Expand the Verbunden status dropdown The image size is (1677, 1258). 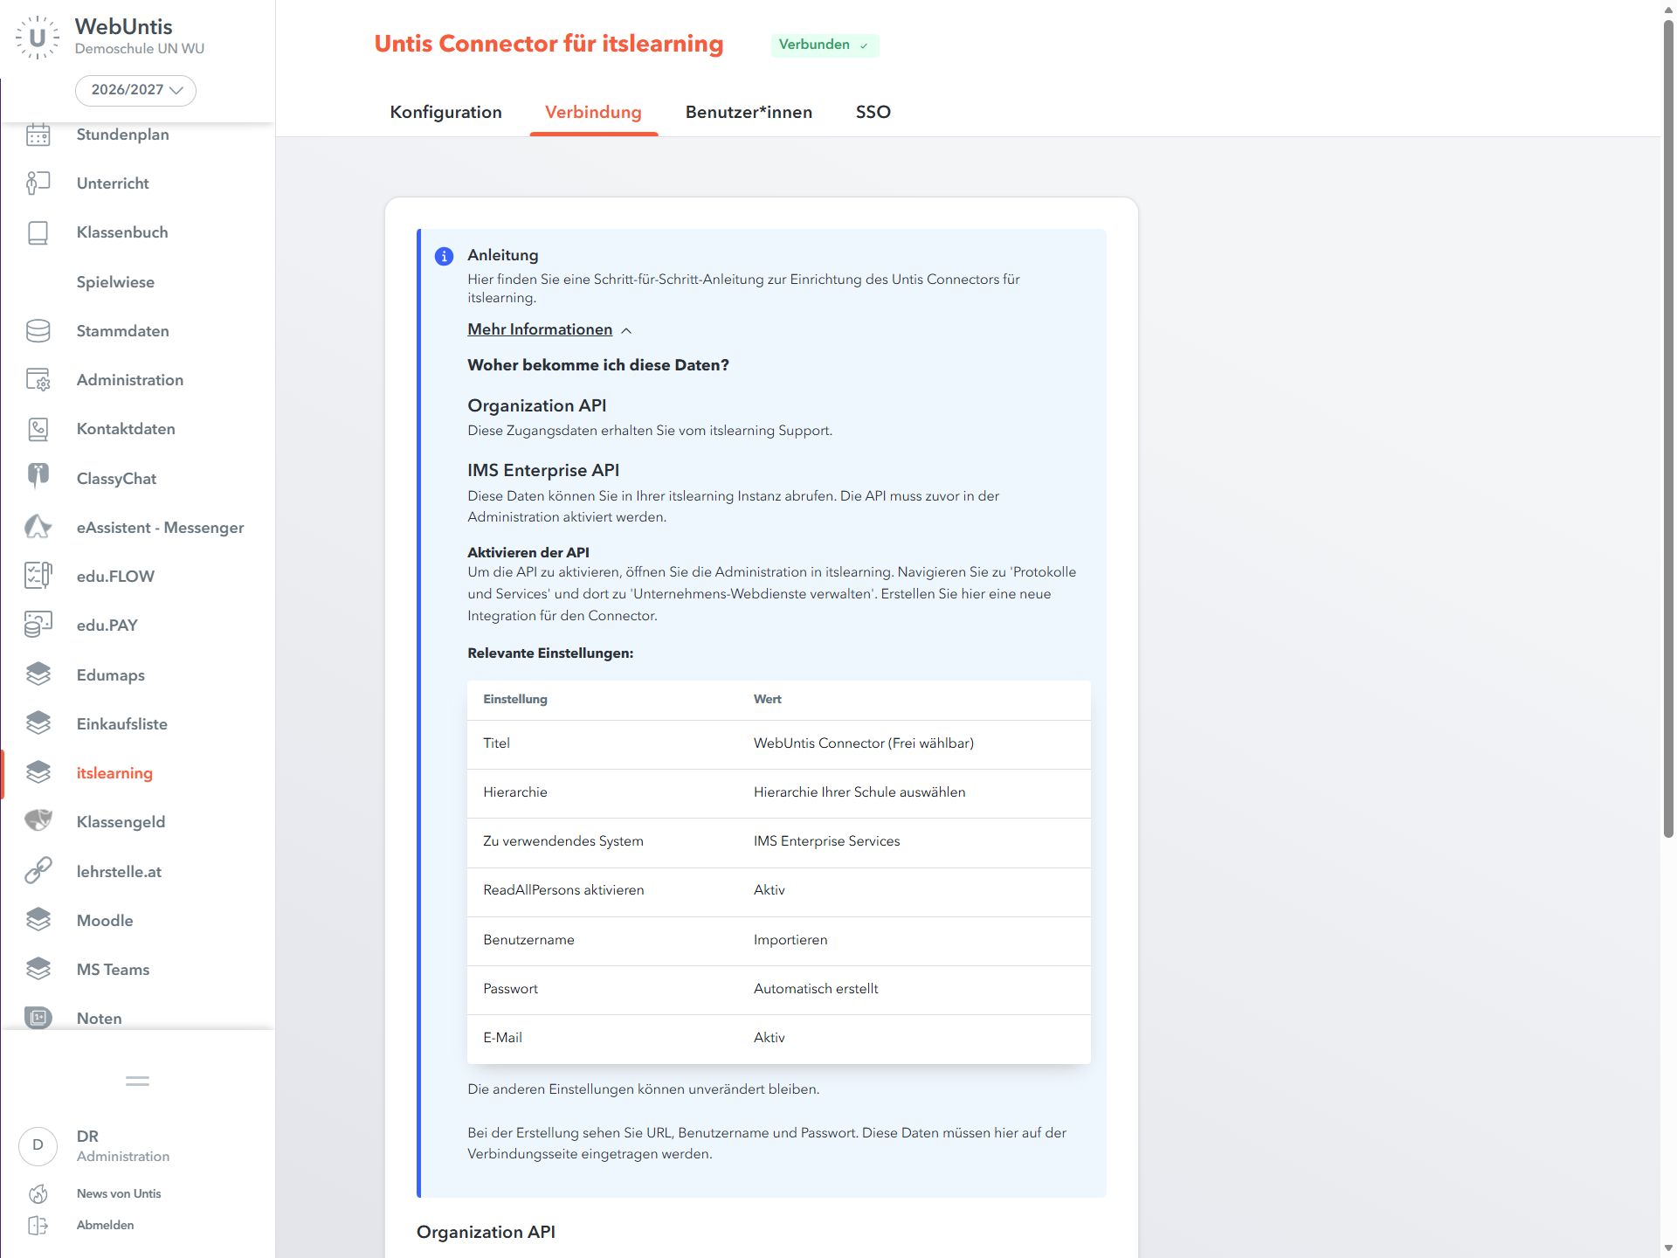coord(825,45)
